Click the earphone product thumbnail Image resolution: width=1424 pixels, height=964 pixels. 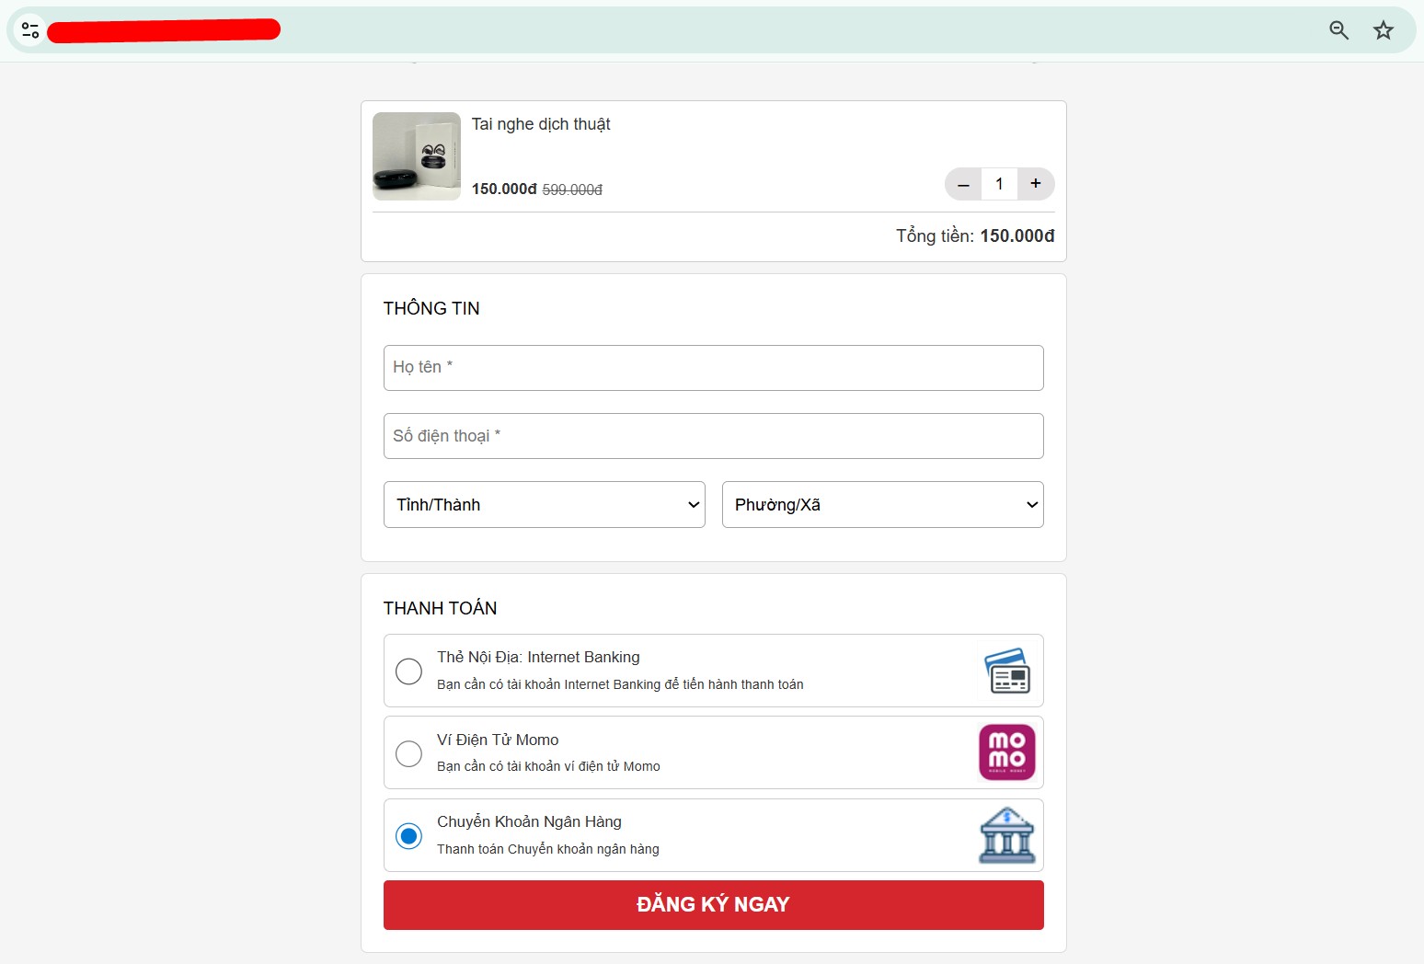[x=417, y=156]
